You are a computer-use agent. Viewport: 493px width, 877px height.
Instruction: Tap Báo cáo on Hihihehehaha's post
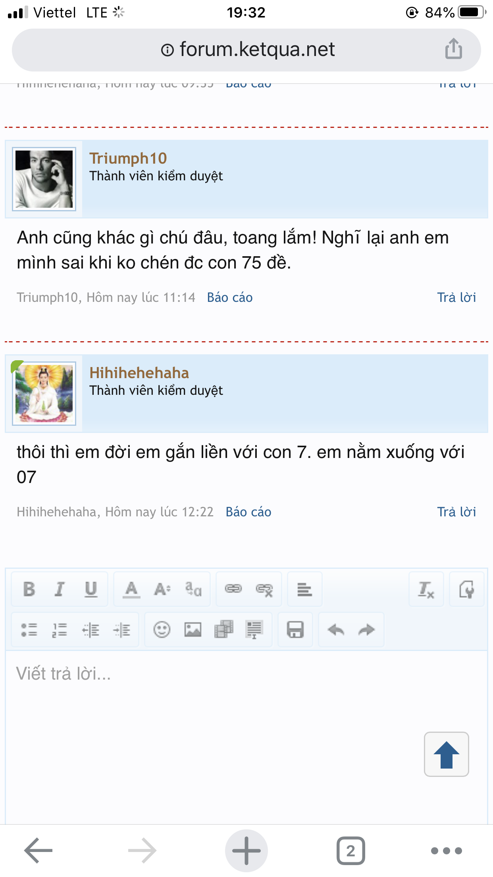click(248, 512)
